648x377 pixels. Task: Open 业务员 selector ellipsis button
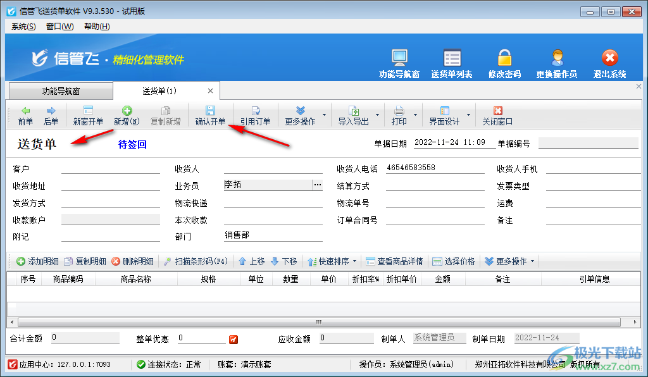coord(318,185)
